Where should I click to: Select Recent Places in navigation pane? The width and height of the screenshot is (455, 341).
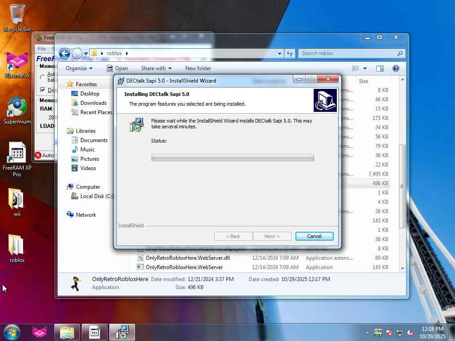96,112
